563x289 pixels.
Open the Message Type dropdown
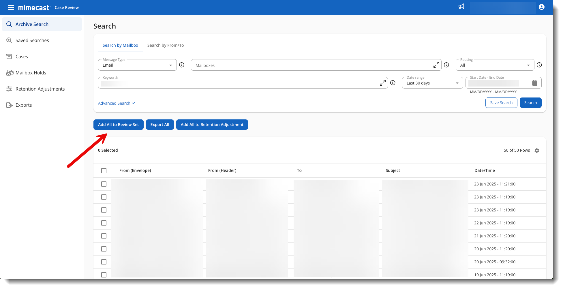tap(137, 65)
